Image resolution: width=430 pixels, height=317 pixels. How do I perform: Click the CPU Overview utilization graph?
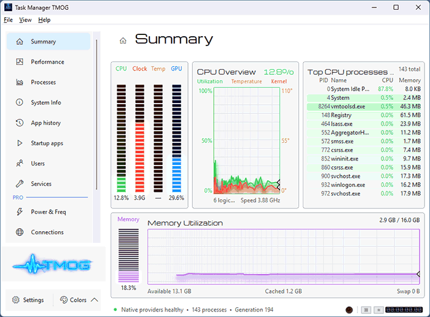click(247, 140)
